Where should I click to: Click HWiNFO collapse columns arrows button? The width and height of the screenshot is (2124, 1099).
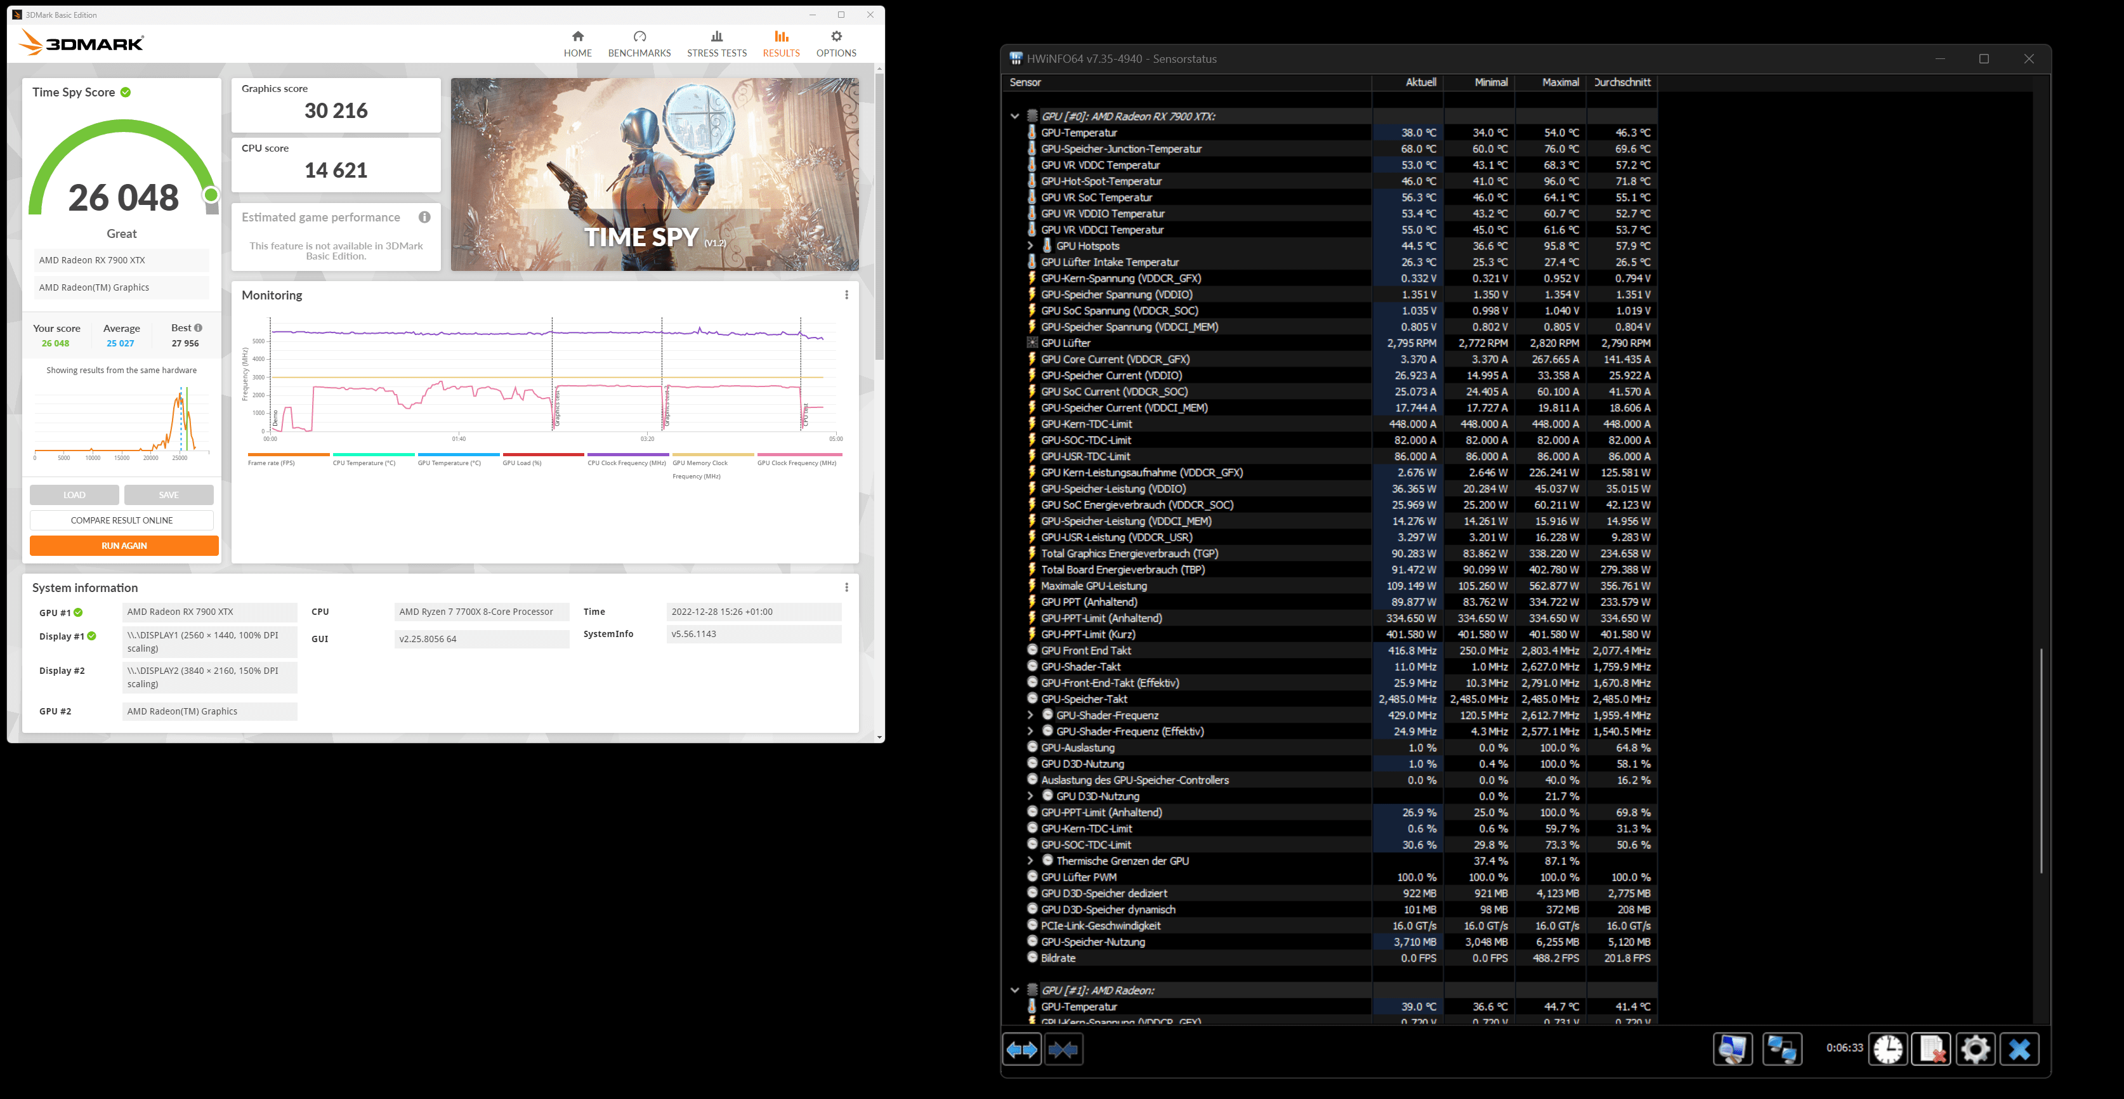1064,1050
